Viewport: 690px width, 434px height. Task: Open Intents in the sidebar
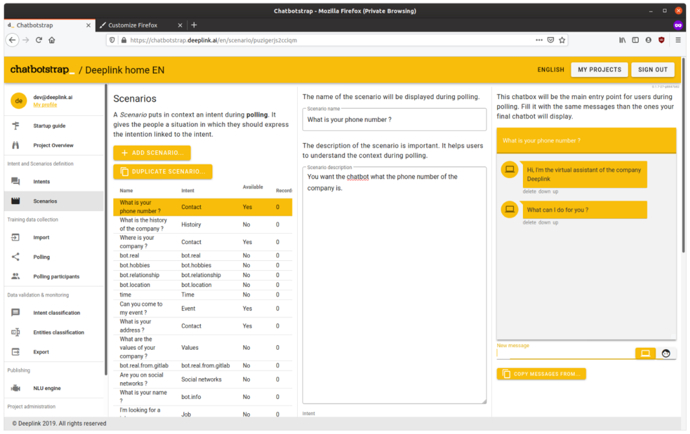point(54,181)
